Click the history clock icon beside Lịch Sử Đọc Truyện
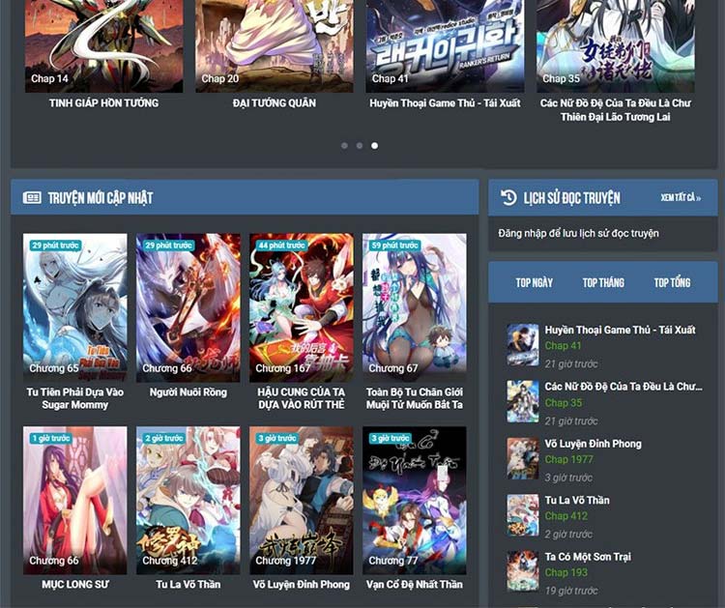The height and width of the screenshot is (608, 725). [508, 197]
